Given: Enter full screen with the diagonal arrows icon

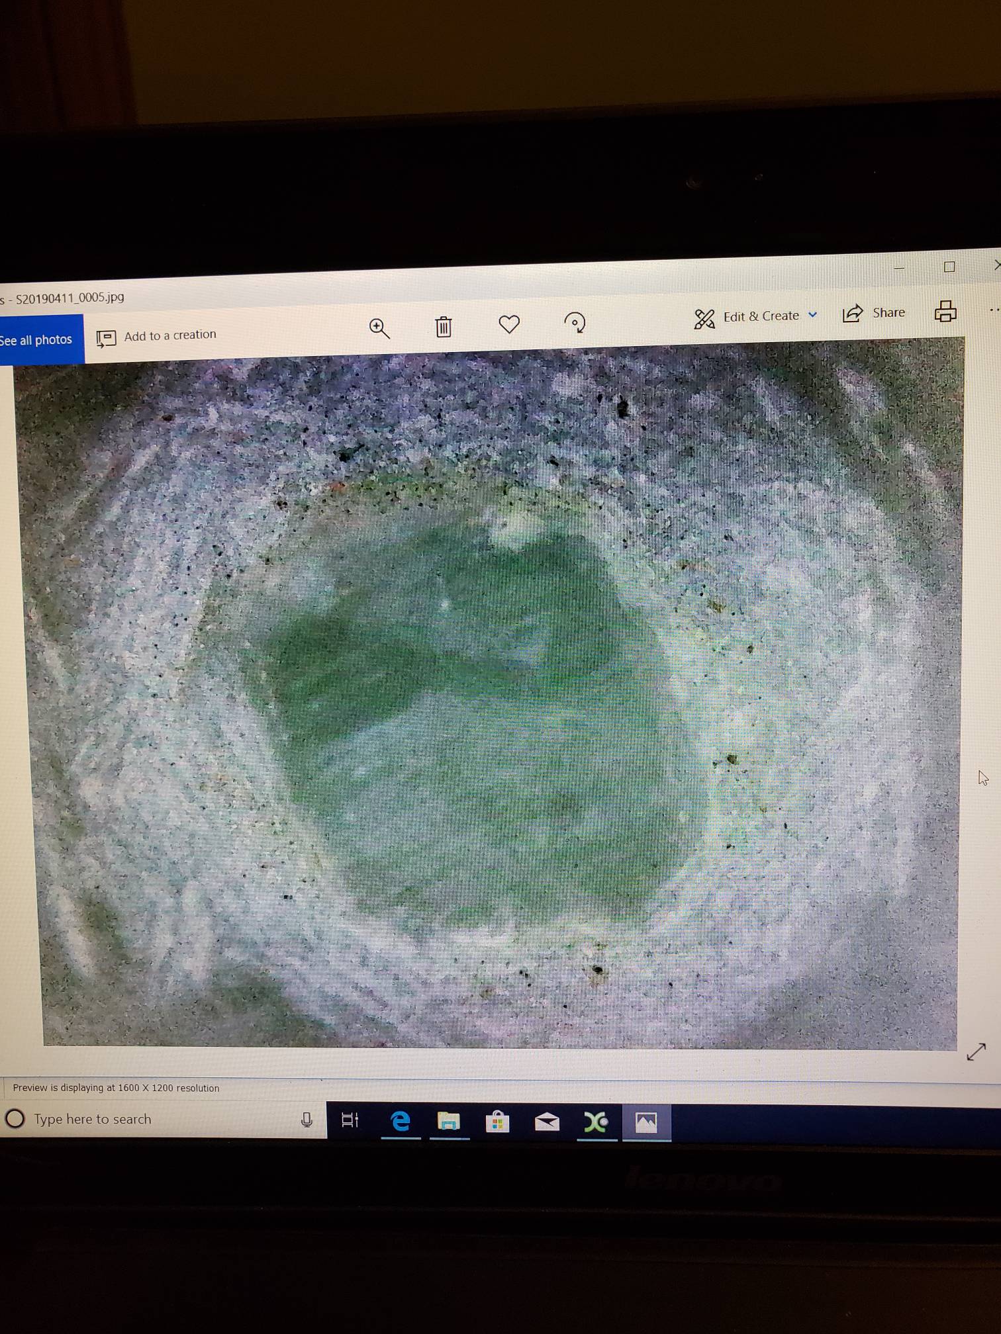Looking at the screenshot, I should [976, 1051].
